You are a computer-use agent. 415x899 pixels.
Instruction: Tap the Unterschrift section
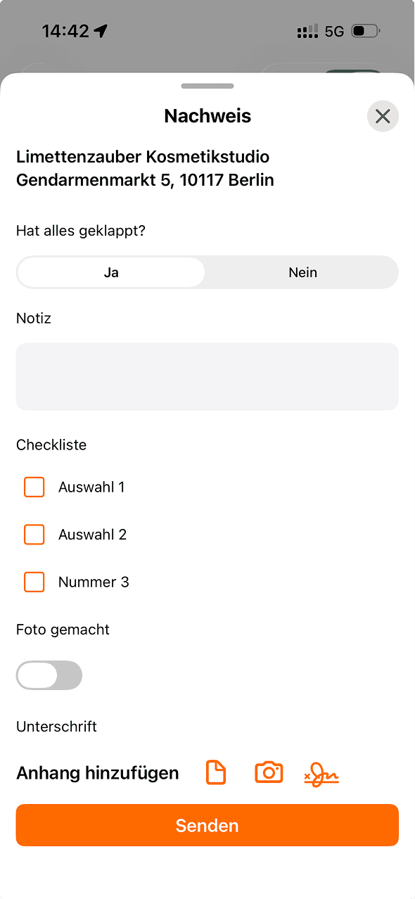coord(56,727)
